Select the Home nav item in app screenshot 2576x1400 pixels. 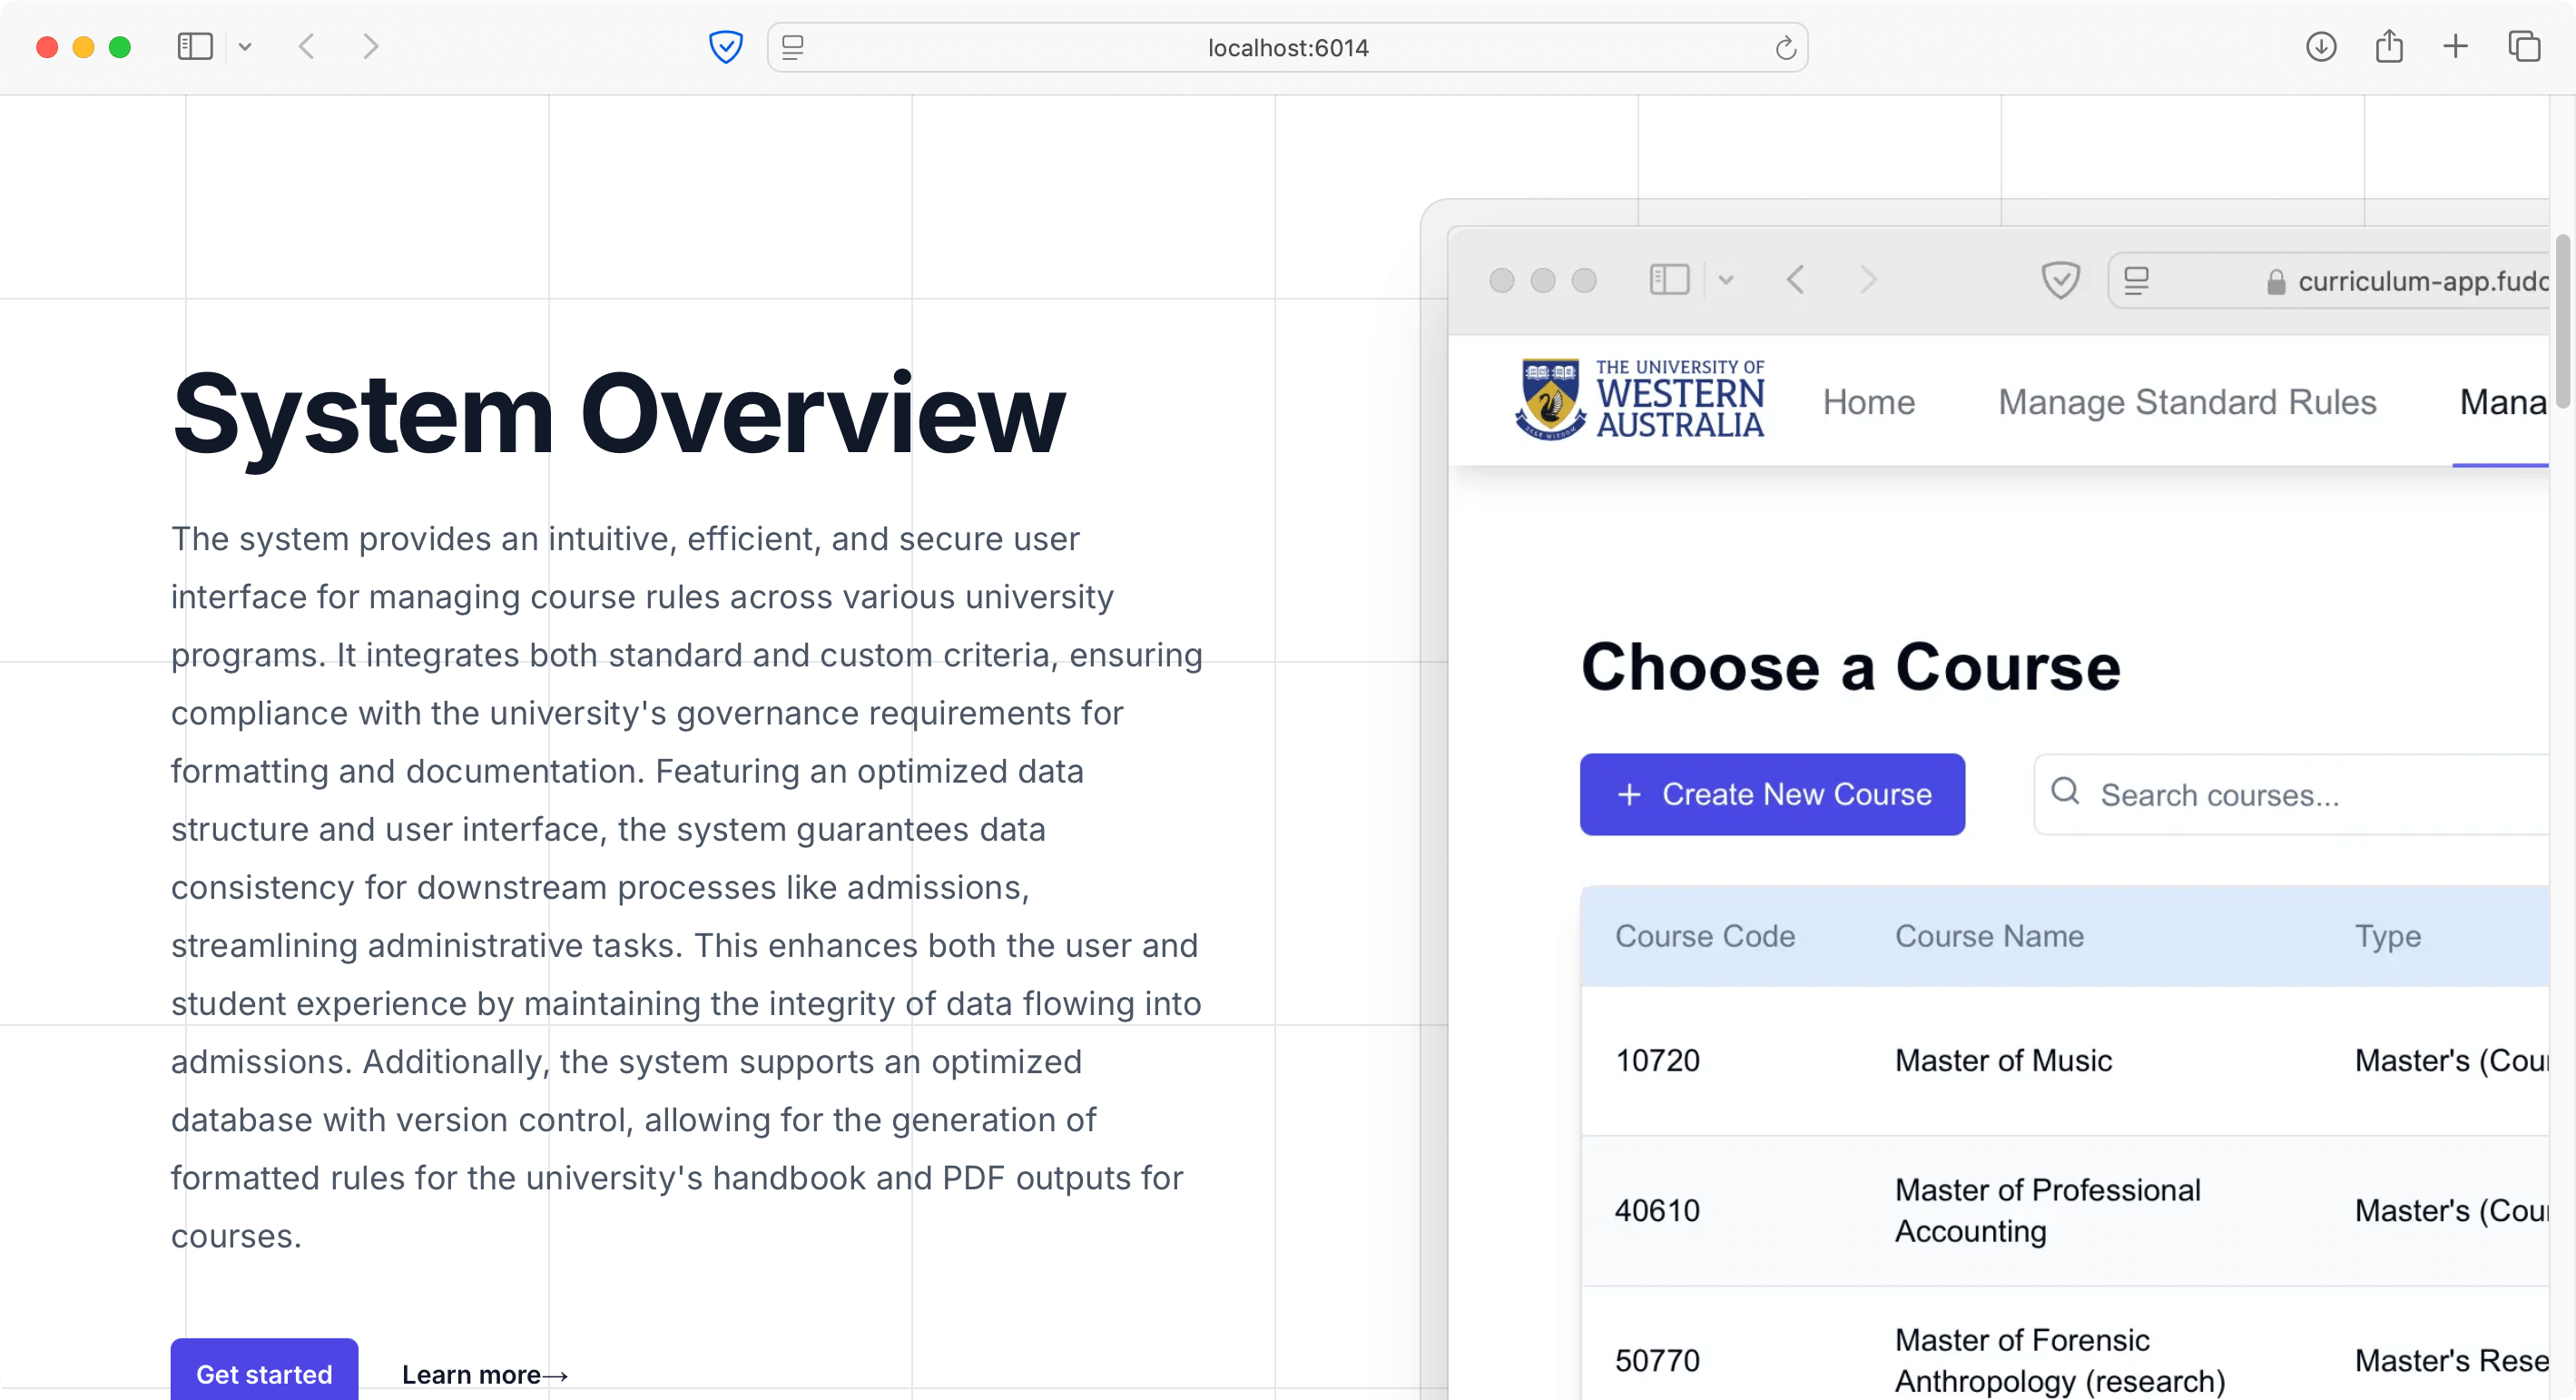click(x=1868, y=402)
